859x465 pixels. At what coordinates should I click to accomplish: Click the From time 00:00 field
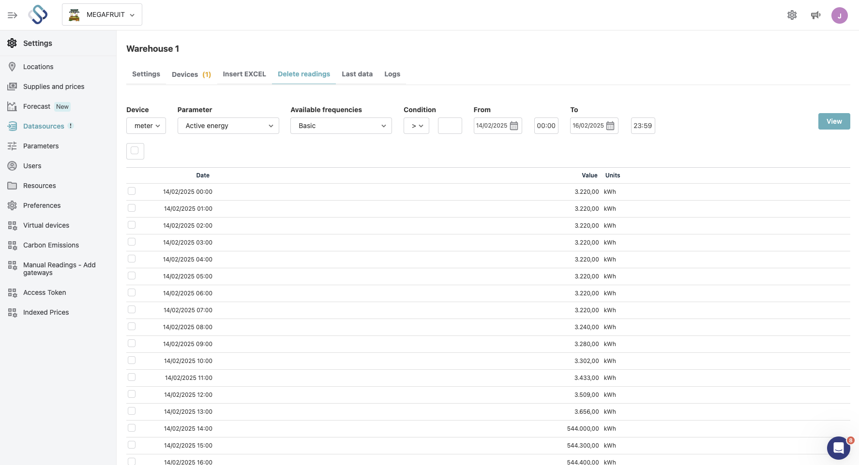pos(546,126)
